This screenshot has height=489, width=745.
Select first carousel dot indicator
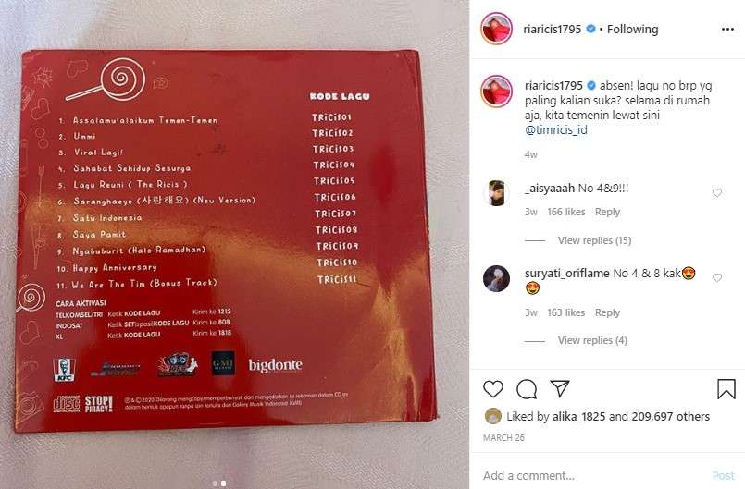(x=216, y=483)
